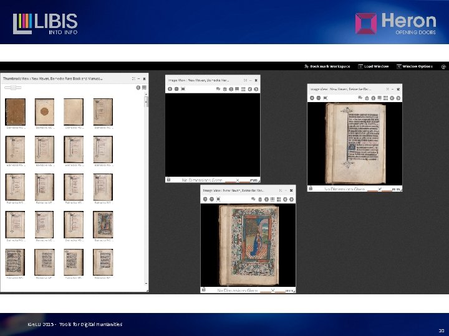Image resolution: width=449 pixels, height=336 pixels.
Task: Go to previous page in illuminated miniature window
Action: pos(285,199)
